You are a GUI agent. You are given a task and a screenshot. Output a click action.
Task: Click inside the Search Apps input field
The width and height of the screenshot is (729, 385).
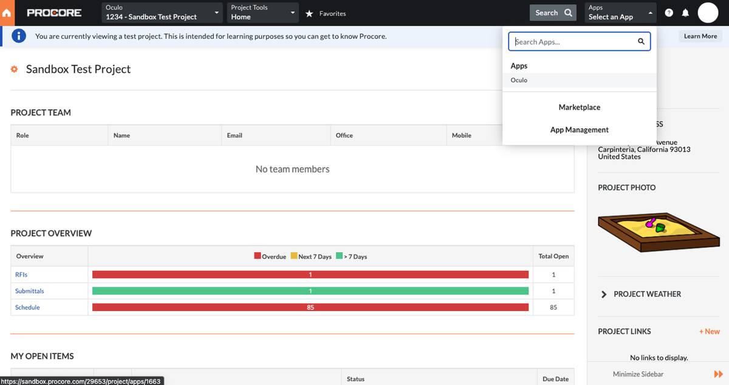[x=571, y=41]
